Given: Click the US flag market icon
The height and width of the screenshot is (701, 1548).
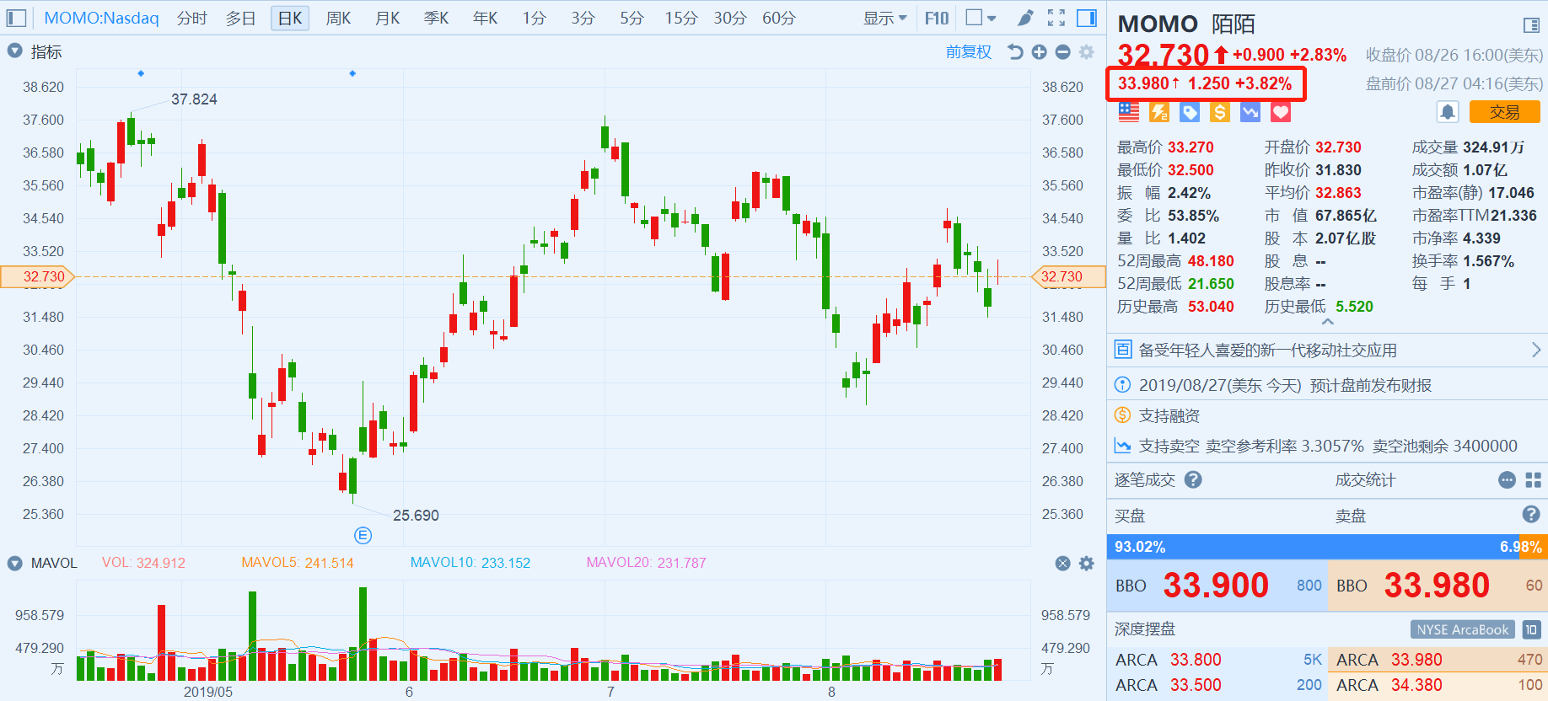Looking at the screenshot, I should click(1129, 112).
